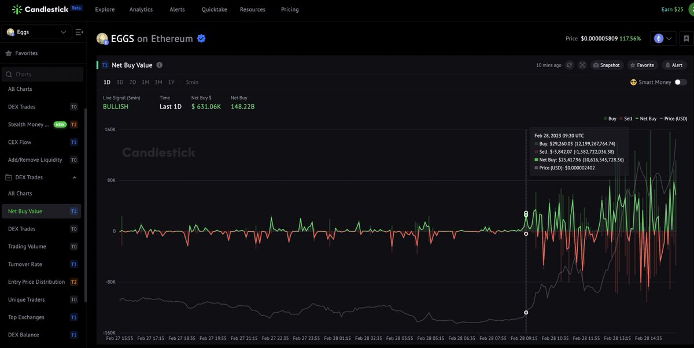Select the 1Y time range

[171, 82]
